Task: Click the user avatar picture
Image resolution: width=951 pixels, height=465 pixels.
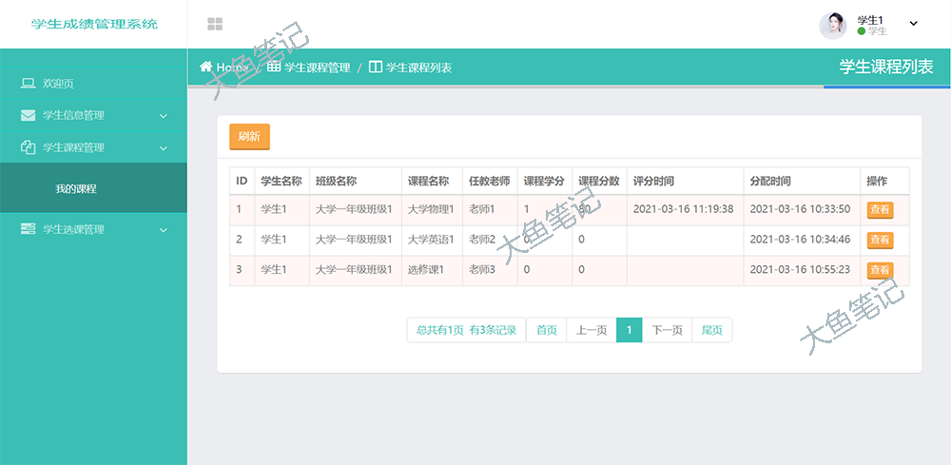Action: tap(833, 26)
